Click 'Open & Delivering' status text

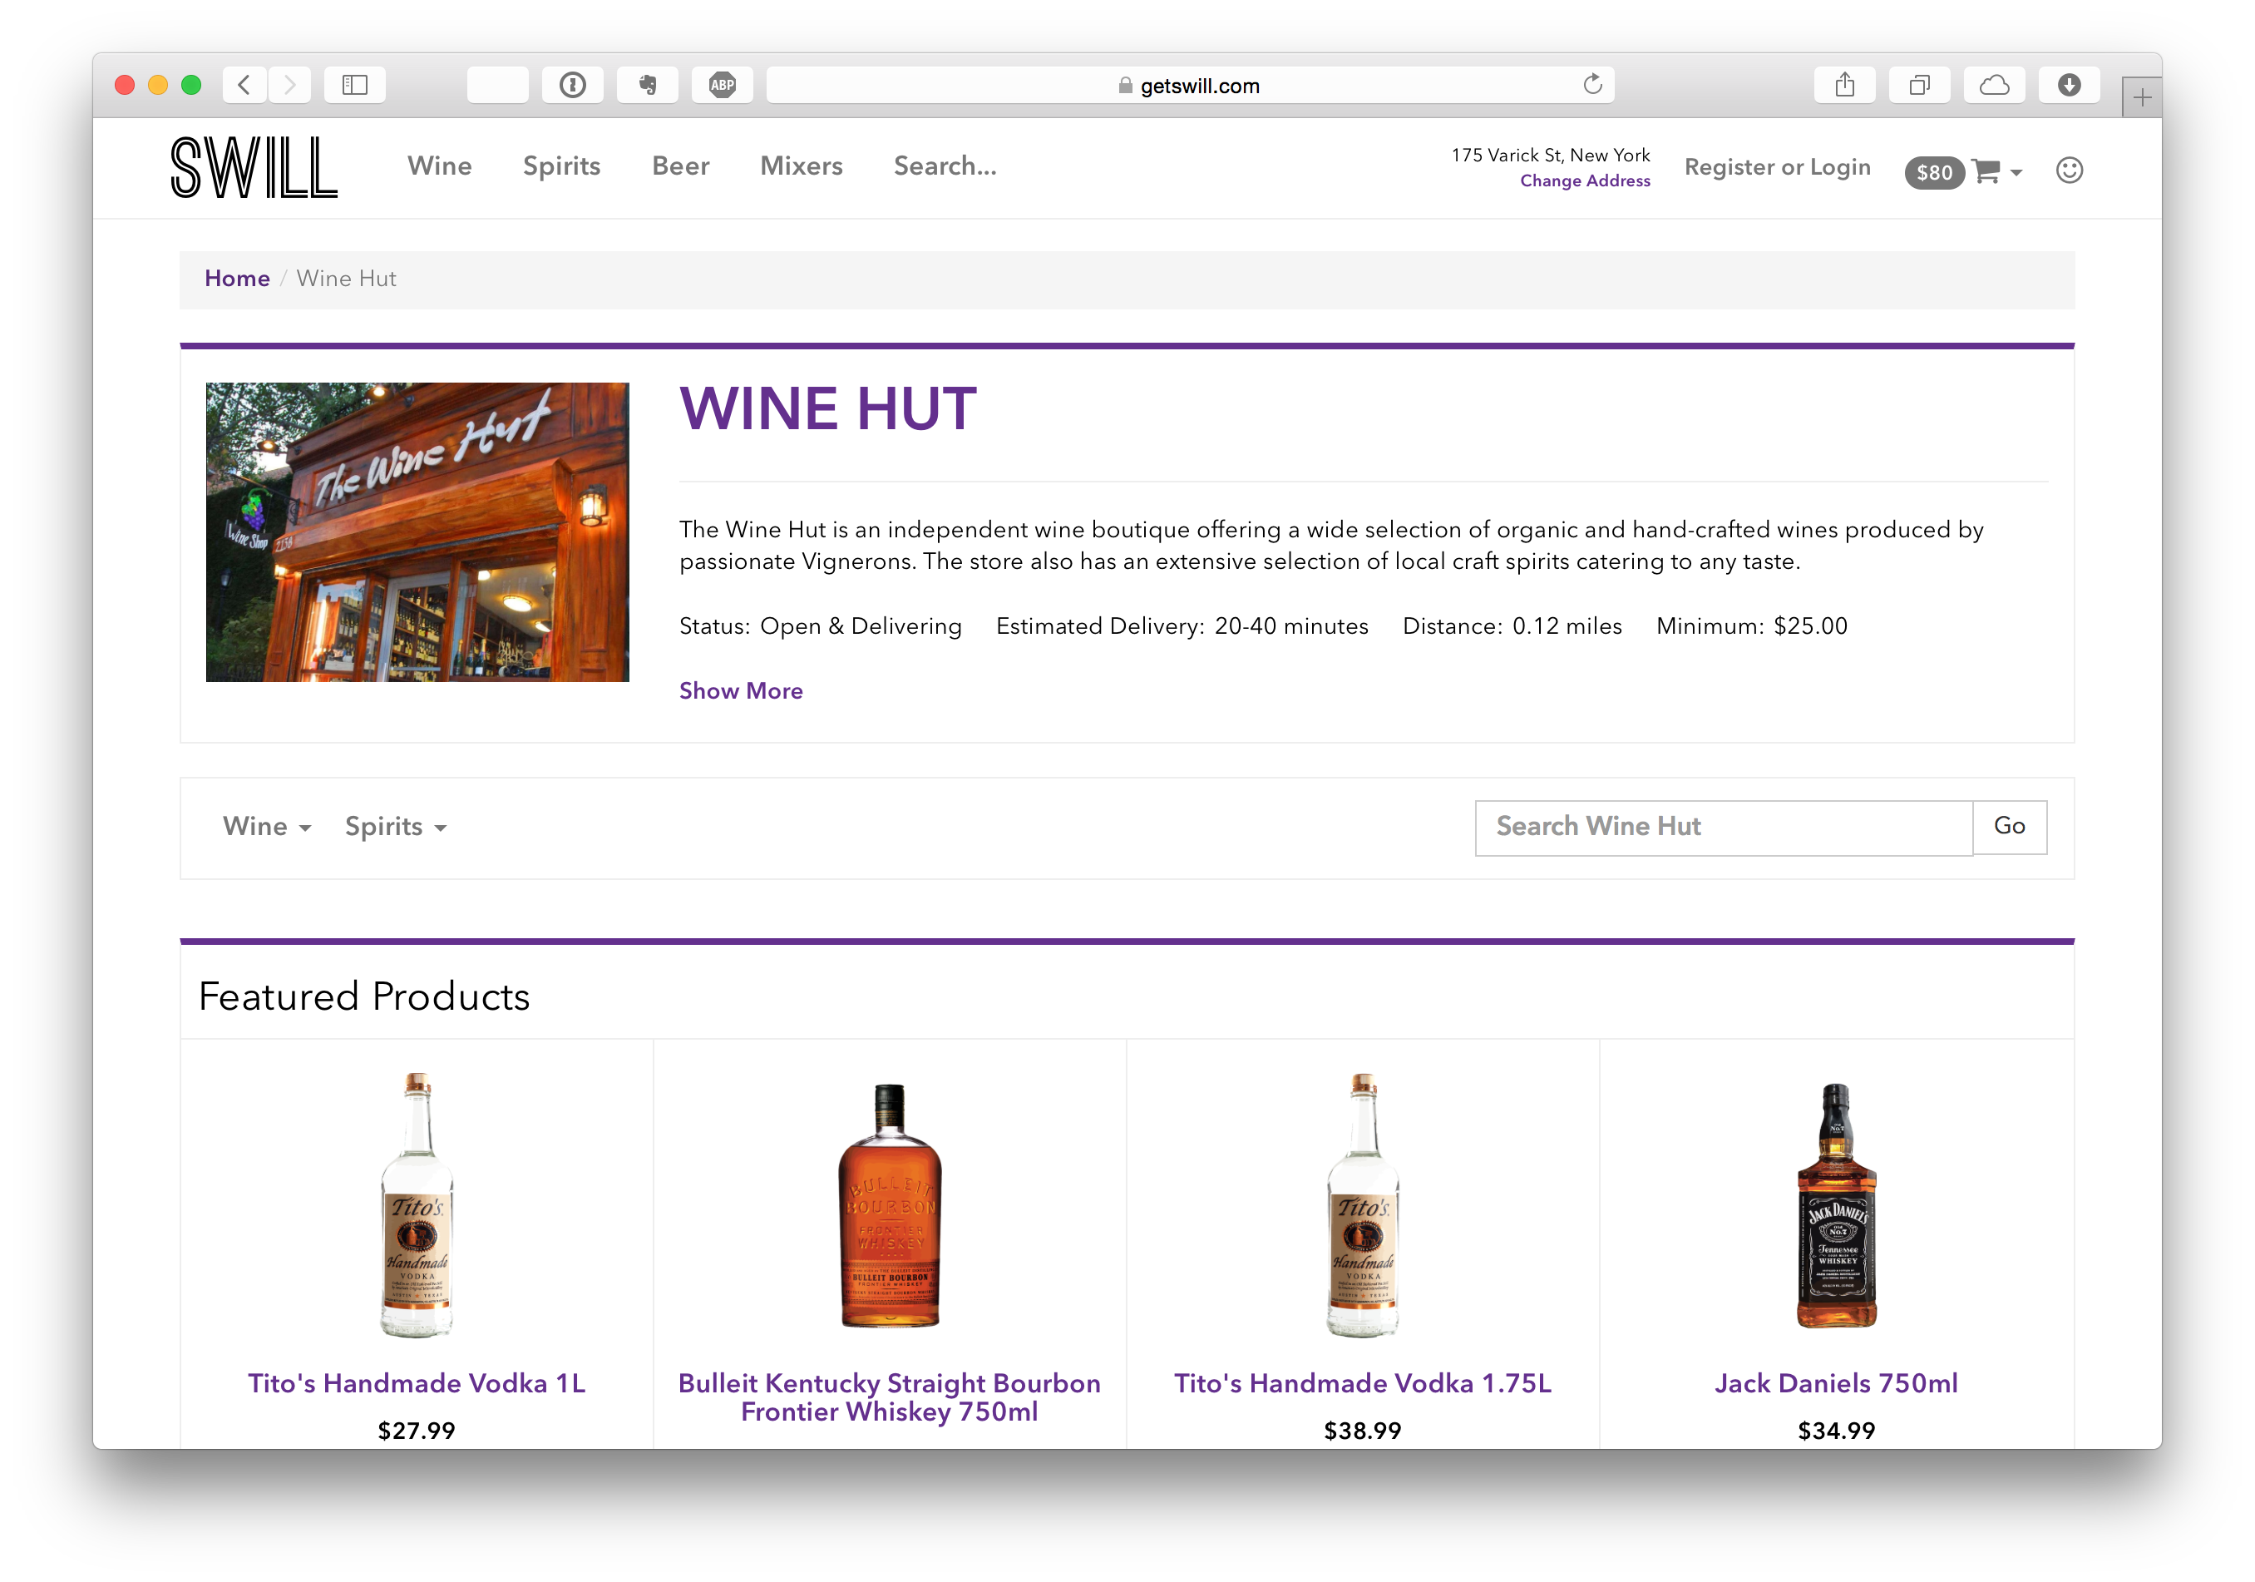861,627
